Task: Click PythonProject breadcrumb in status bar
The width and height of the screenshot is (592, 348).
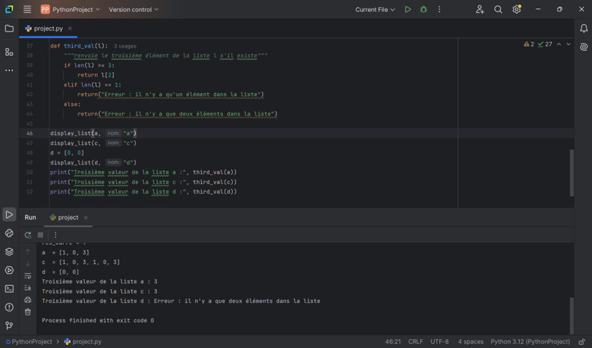Action: [29, 342]
